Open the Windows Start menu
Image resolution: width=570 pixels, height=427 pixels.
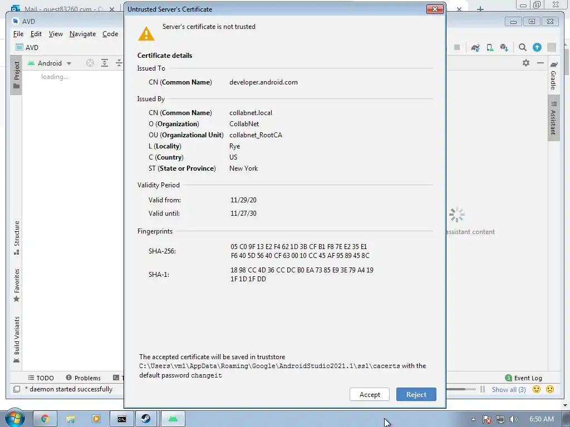tap(14, 418)
